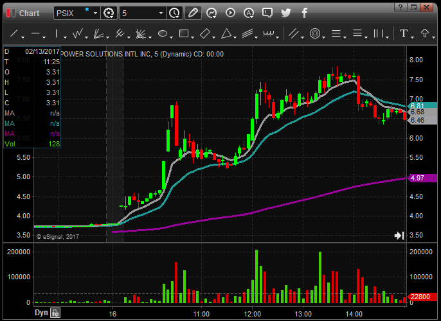Open the chart studies circular-arrow icon
This screenshot has width=441, height=321.
point(212,13)
